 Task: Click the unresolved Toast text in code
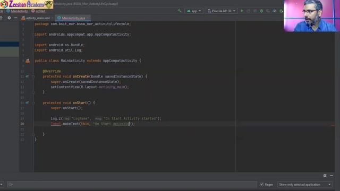pos(56,124)
